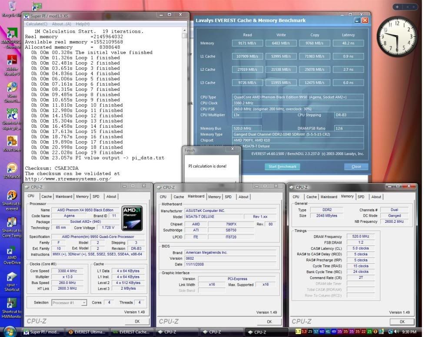Launch the AMD OverDrive desktop icon
Screen dimensions: 445x337
(12, 254)
